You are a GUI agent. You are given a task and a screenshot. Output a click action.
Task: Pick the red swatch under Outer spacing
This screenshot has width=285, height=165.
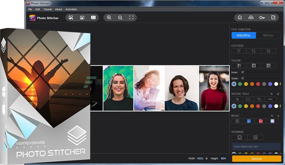tap(258, 84)
